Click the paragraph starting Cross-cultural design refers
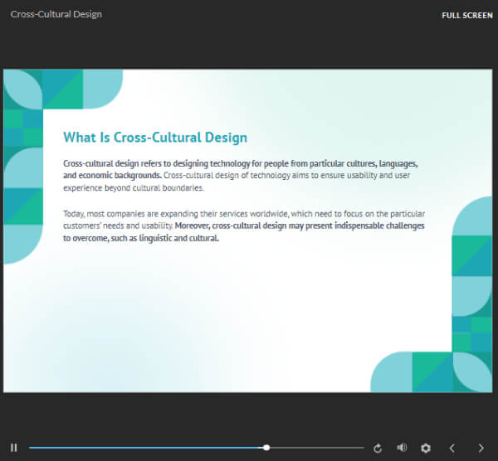 [x=241, y=176]
